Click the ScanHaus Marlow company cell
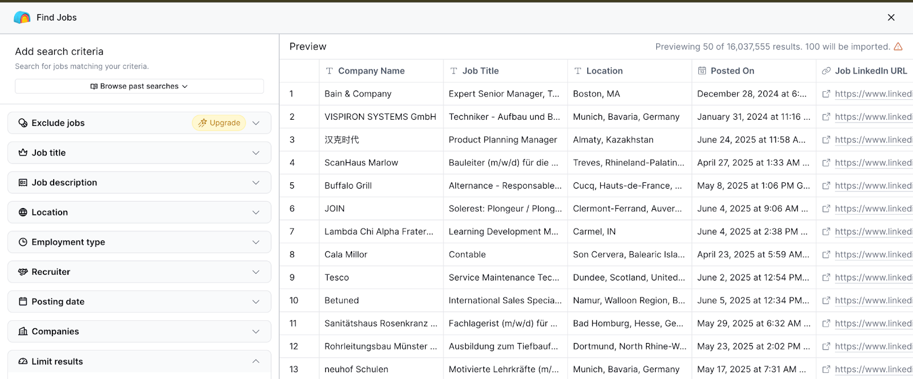The height and width of the screenshot is (379, 913). 381,162
